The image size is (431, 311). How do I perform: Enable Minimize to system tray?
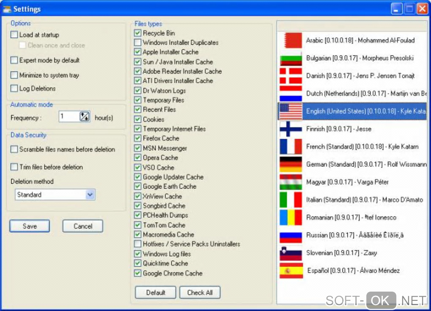coord(14,75)
